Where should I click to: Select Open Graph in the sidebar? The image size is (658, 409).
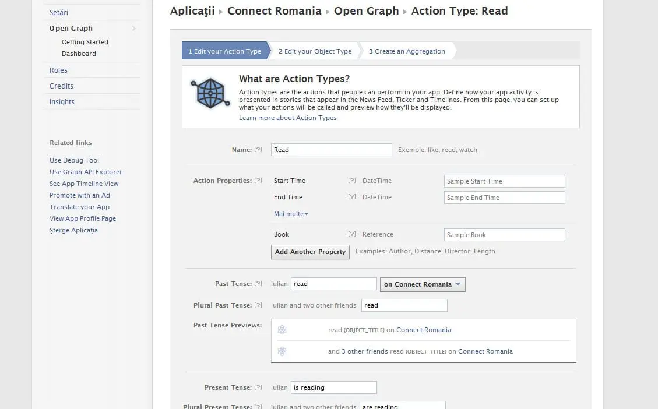(71, 28)
